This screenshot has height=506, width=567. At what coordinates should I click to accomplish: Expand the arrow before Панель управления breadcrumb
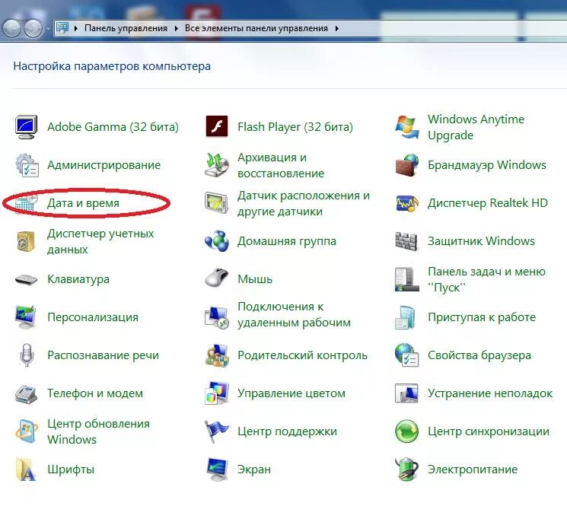tap(76, 28)
